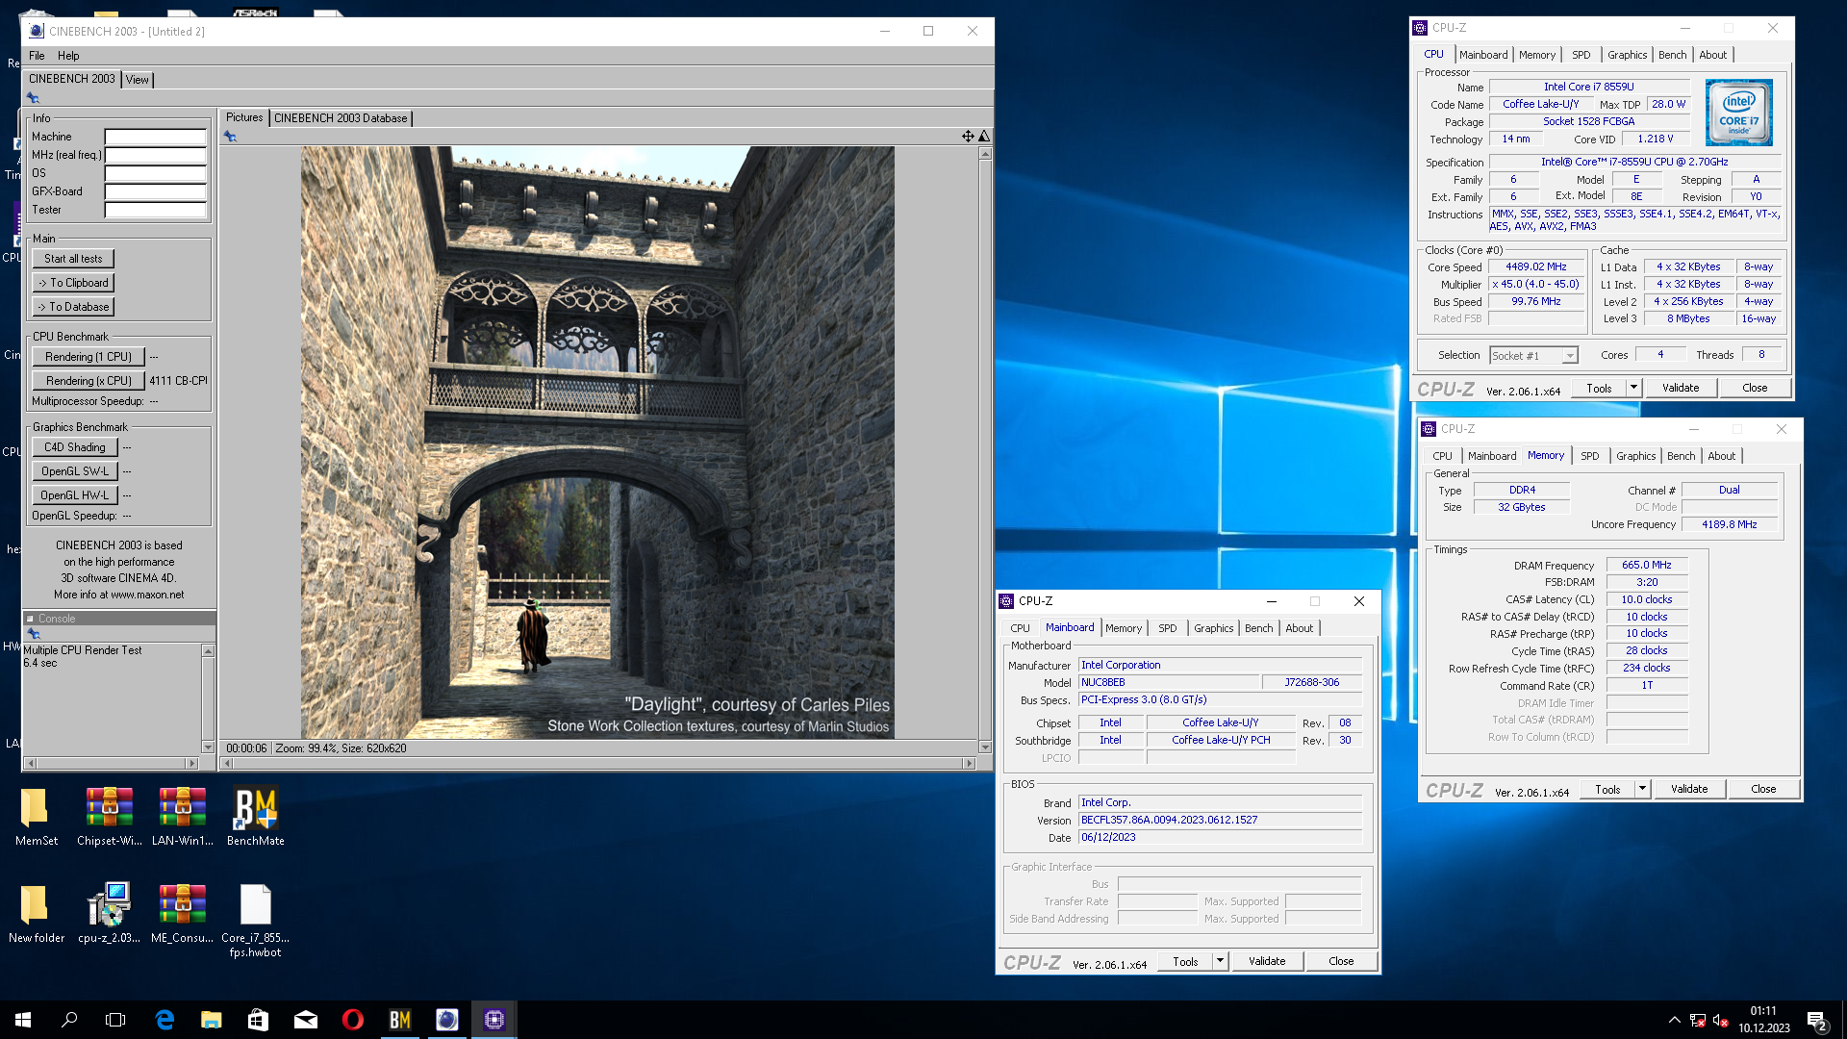
Task: Click the rendered Daylight image
Action: click(x=597, y=443)
